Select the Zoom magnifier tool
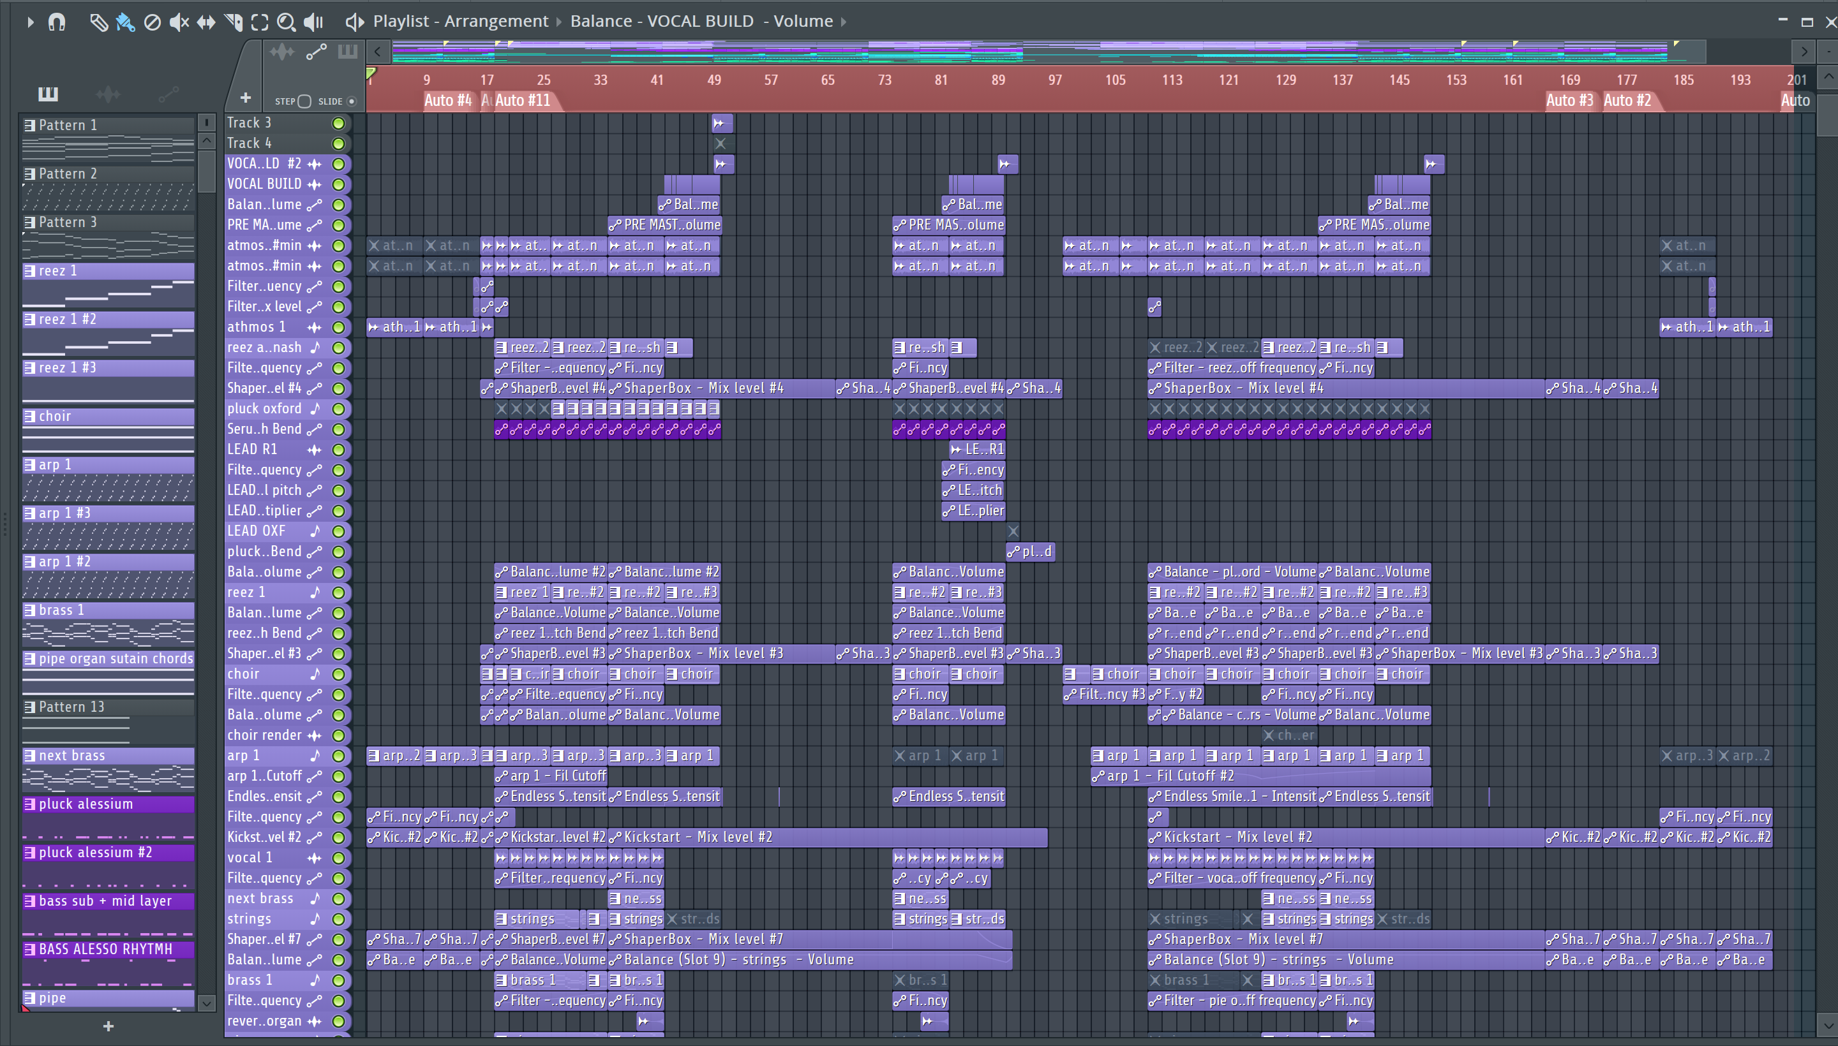This screenshot has width=1838, height=1046. coord(286,22)
